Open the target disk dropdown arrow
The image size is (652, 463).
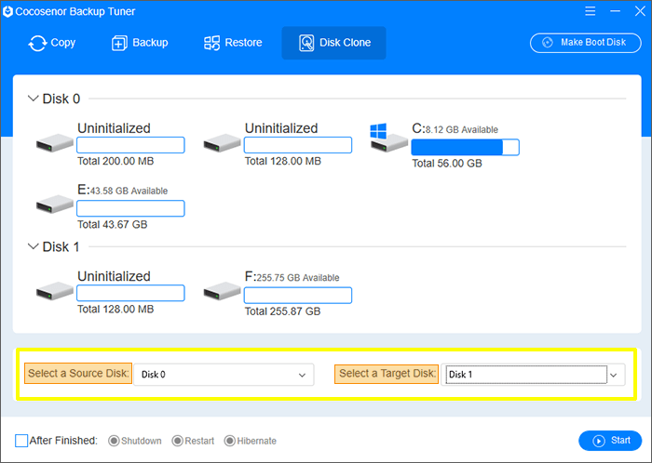point(614,375)
